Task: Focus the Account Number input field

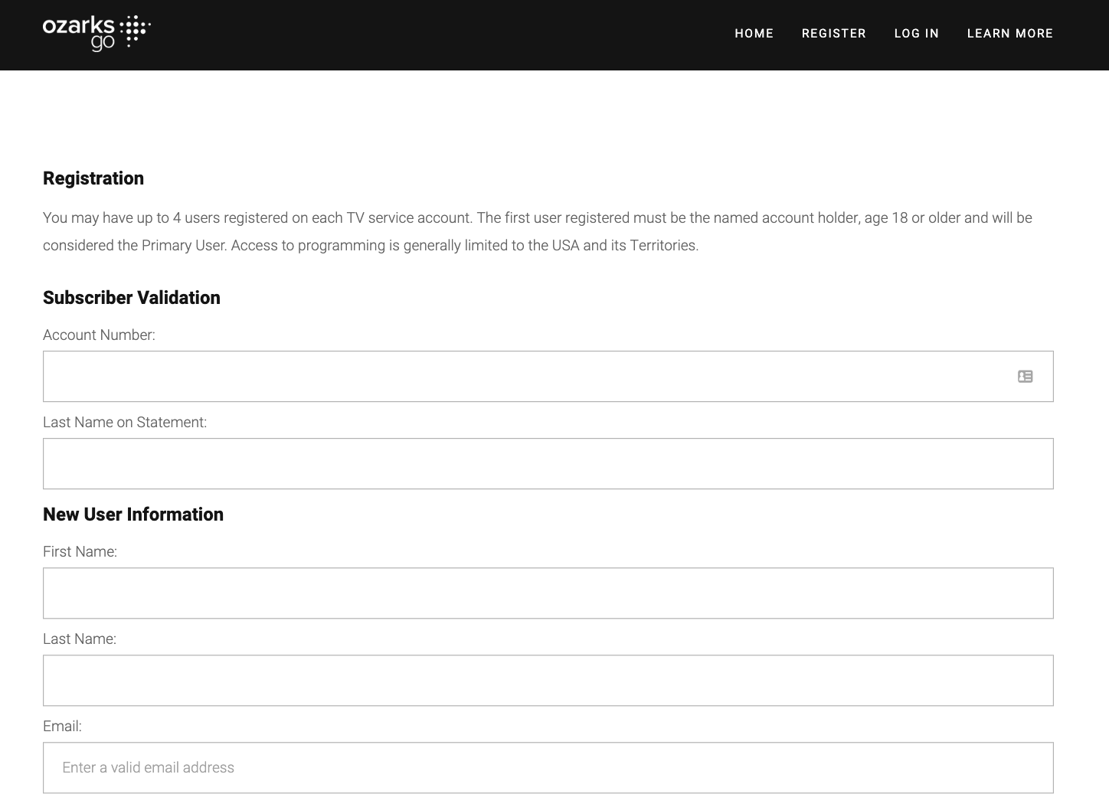Action: tap(548, 376)
